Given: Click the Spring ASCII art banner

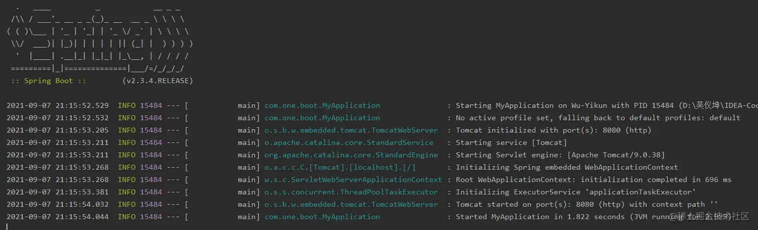Looking at the screenshot, I should point(100,39).
